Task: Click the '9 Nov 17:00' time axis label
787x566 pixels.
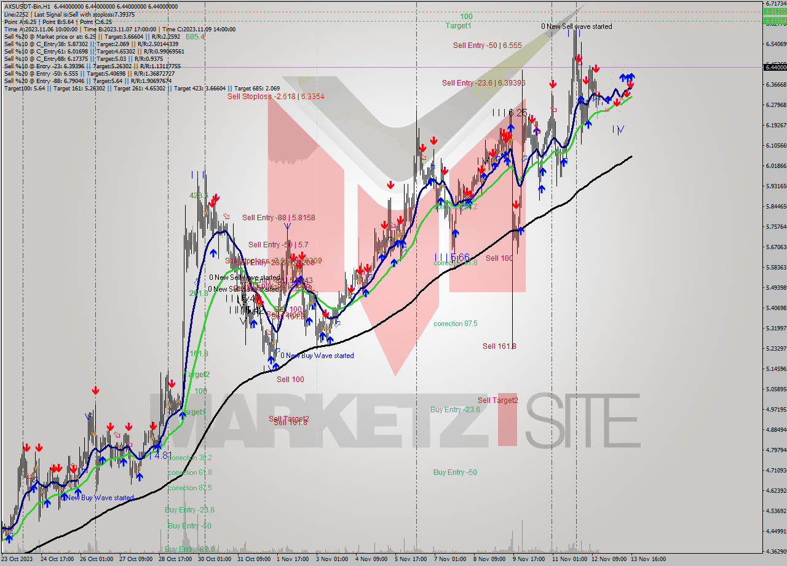Action: pos(529,560)
